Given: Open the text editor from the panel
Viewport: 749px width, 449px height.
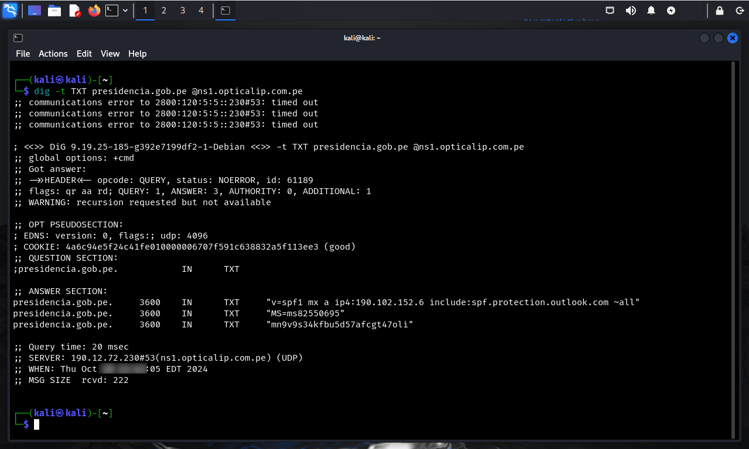Looking at the screenshot, I should point(74,11).
